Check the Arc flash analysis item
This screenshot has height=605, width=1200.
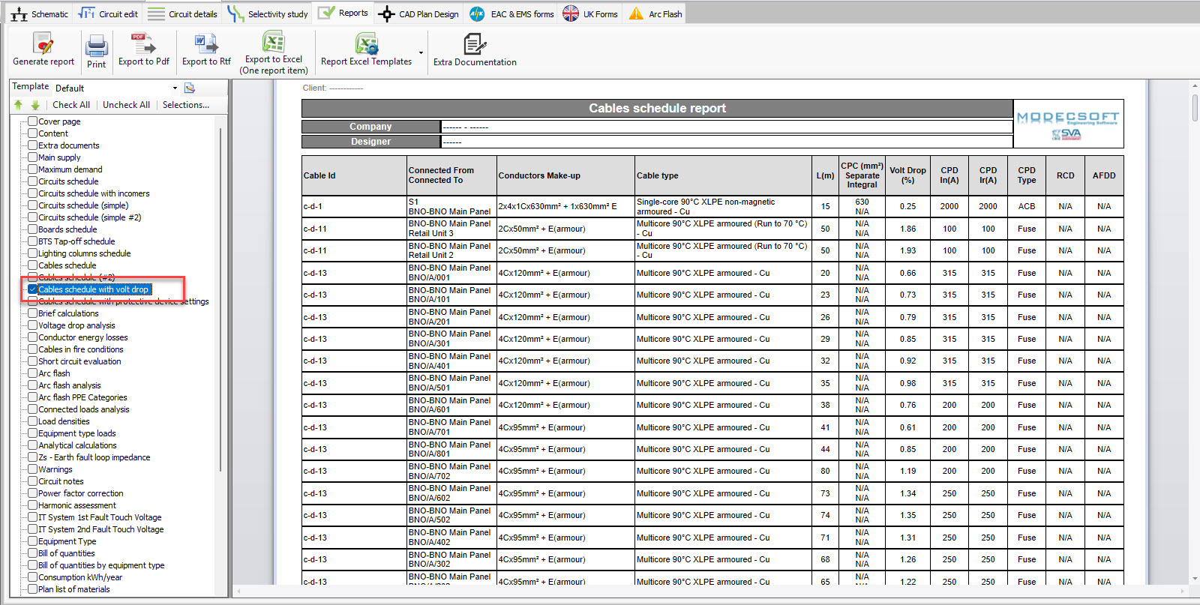(32, 385)
